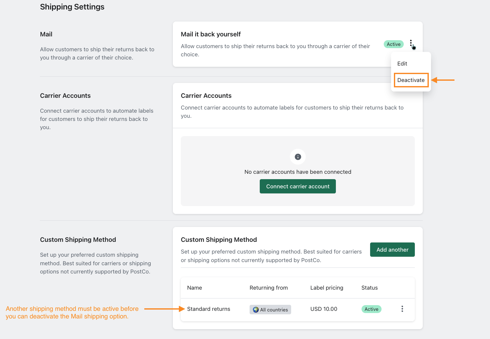
Task: Click the orange note about deactivating Mail shipping
Action: point(72,312)
